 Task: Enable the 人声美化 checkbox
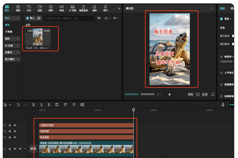click(221, 73)
